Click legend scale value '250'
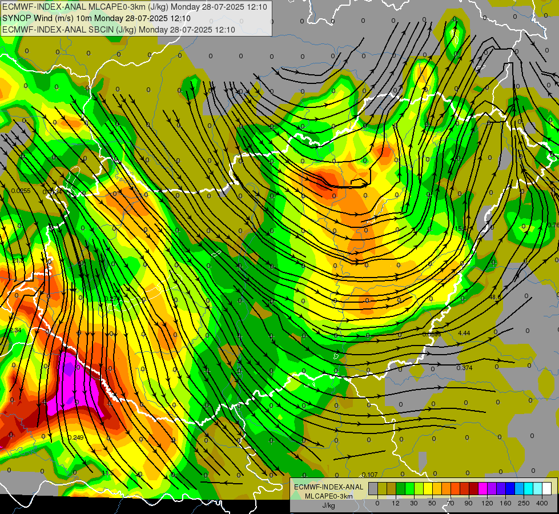The image size is (559, 514). (x=524, y=503)
